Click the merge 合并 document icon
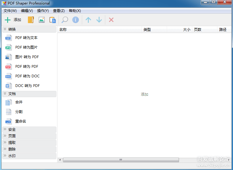The height and width of the screenshot is (170, 233). [x=8, y=102]
